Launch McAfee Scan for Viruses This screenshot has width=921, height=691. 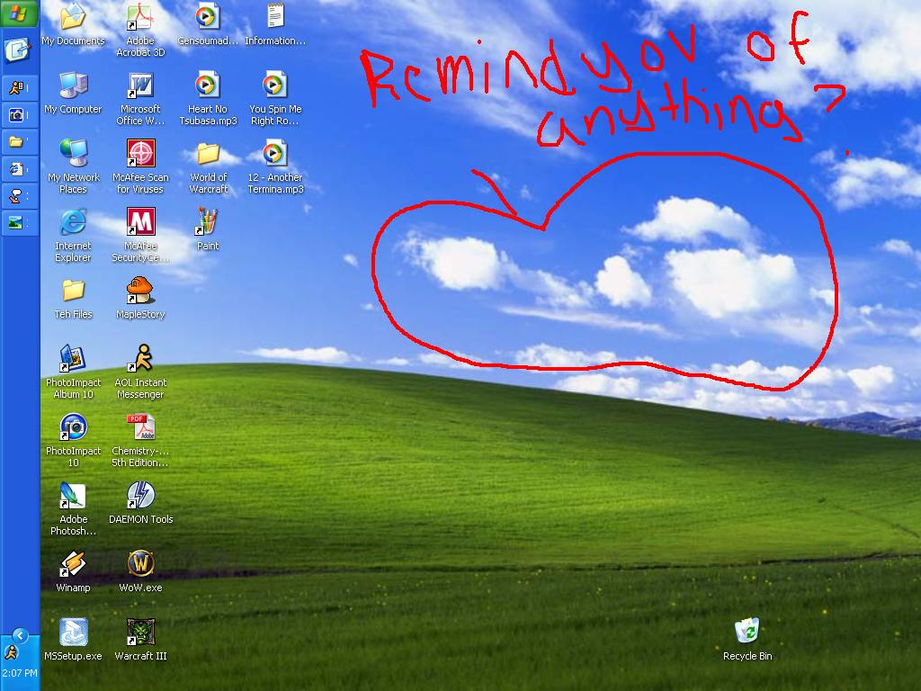click(141, 153)
